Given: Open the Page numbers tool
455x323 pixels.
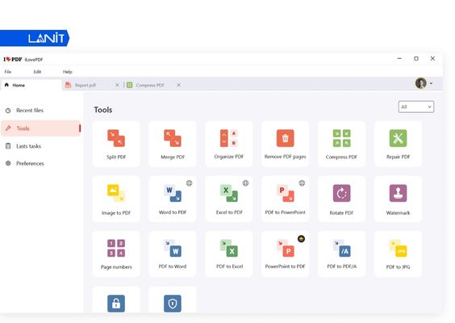Looking at the screenshot, I should click(116, 254).
